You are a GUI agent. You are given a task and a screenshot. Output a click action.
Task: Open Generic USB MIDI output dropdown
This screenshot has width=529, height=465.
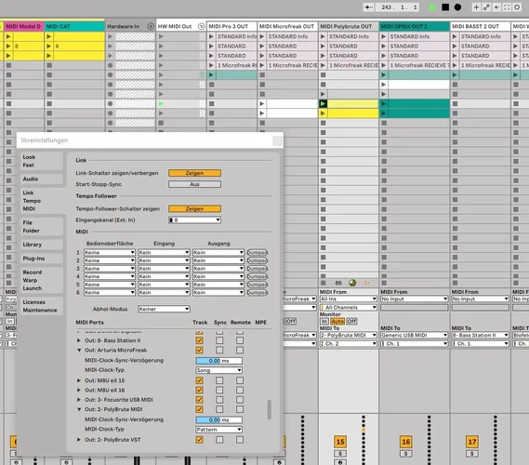pos(415,335)
